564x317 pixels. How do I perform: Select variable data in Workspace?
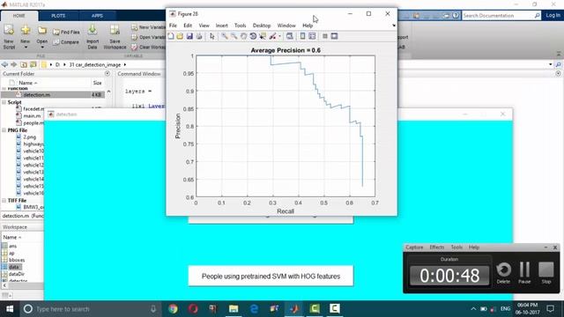pyautogui.click(x=14, y=267)
